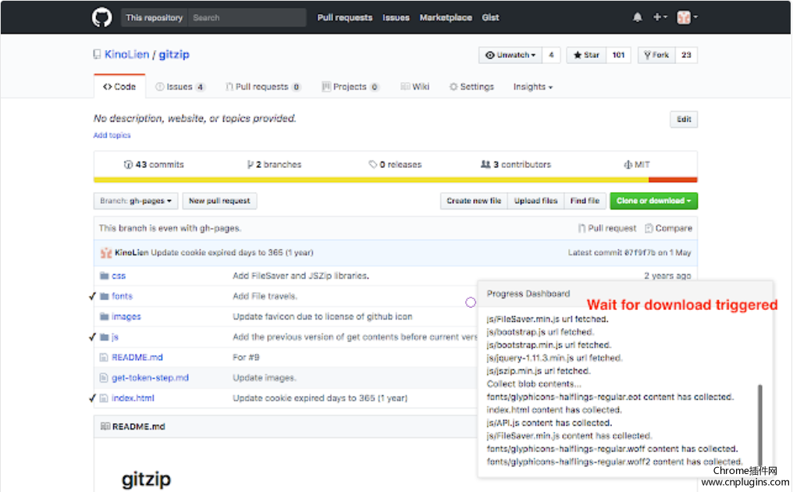Expand the plus create-new dropdown
The image size is (793, 492).
[x=660, y=17]
